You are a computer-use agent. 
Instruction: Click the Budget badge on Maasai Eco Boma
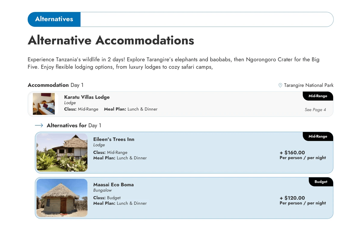[x=321, y=182]
